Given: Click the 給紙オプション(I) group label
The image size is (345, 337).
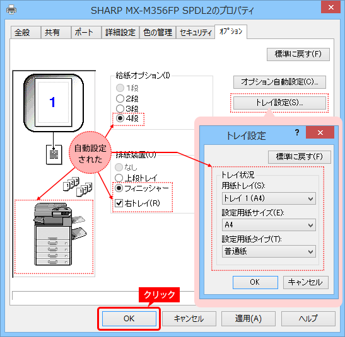Looking at the screenshot, I should (143, 76).
